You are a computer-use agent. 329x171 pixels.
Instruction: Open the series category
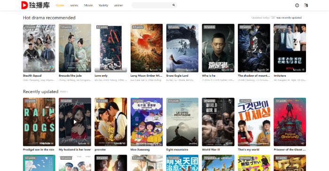[x=74, y=5]
